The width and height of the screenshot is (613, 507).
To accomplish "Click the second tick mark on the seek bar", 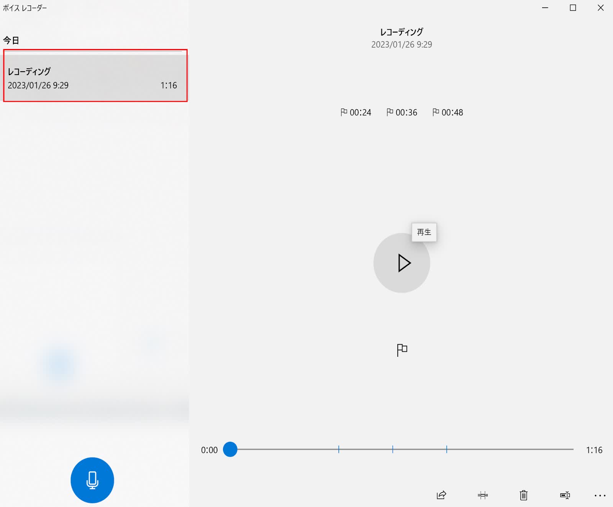I will click(393, 449).
